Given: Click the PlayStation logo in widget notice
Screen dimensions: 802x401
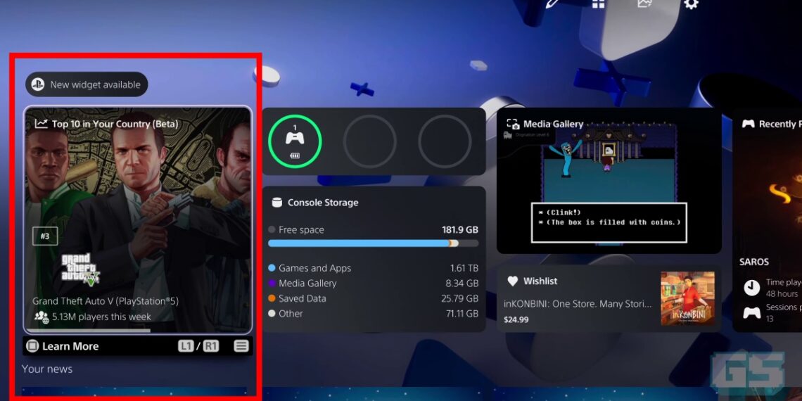Looking at the screenshot, I should (38, 84).
